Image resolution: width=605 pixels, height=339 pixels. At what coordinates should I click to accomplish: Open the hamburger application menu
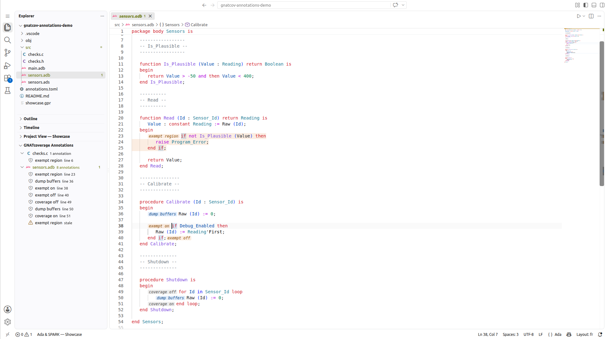pos(8,16)
